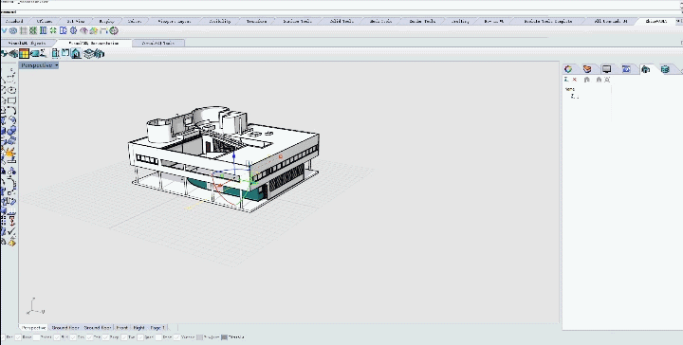Click the magnifier zoom icon in right panel toolbar
This screenshot has width=683, height=345.
tap(607, 80)
